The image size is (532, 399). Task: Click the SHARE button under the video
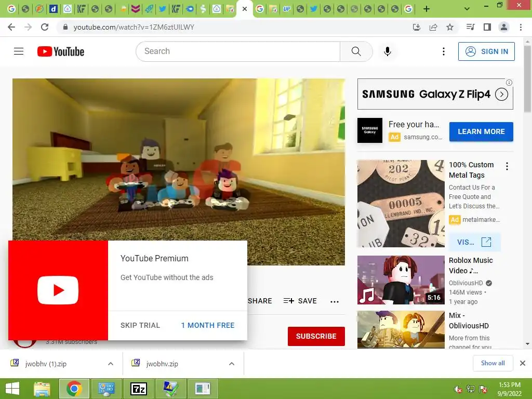tap(260, 301)
